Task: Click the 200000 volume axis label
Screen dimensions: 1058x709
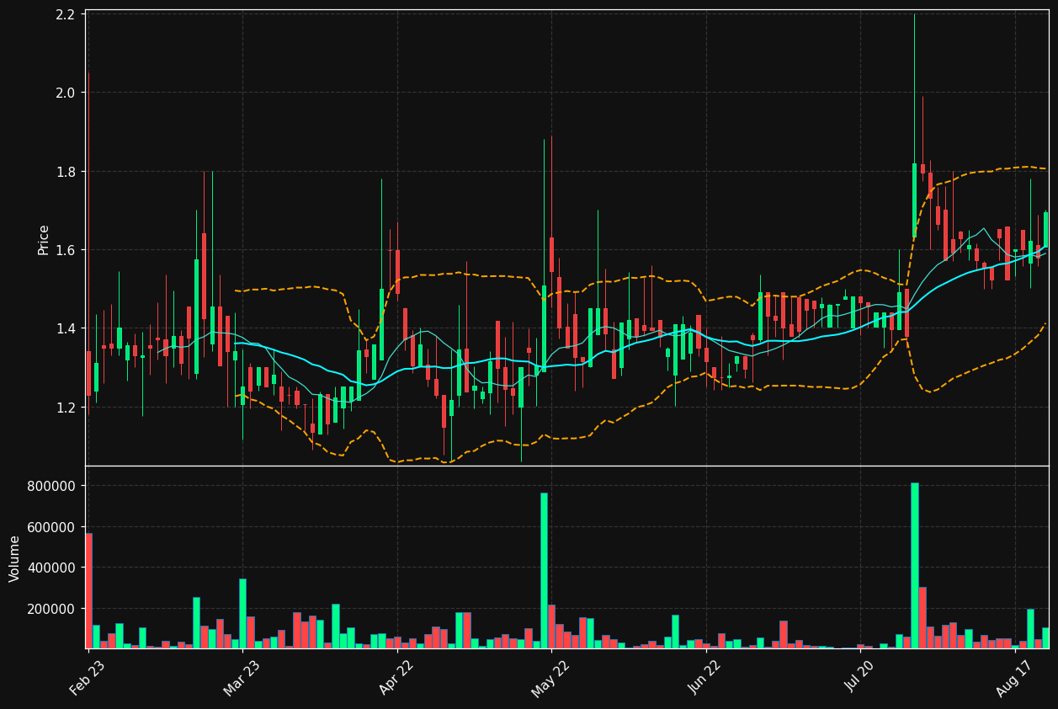Action: pos(53,609)
